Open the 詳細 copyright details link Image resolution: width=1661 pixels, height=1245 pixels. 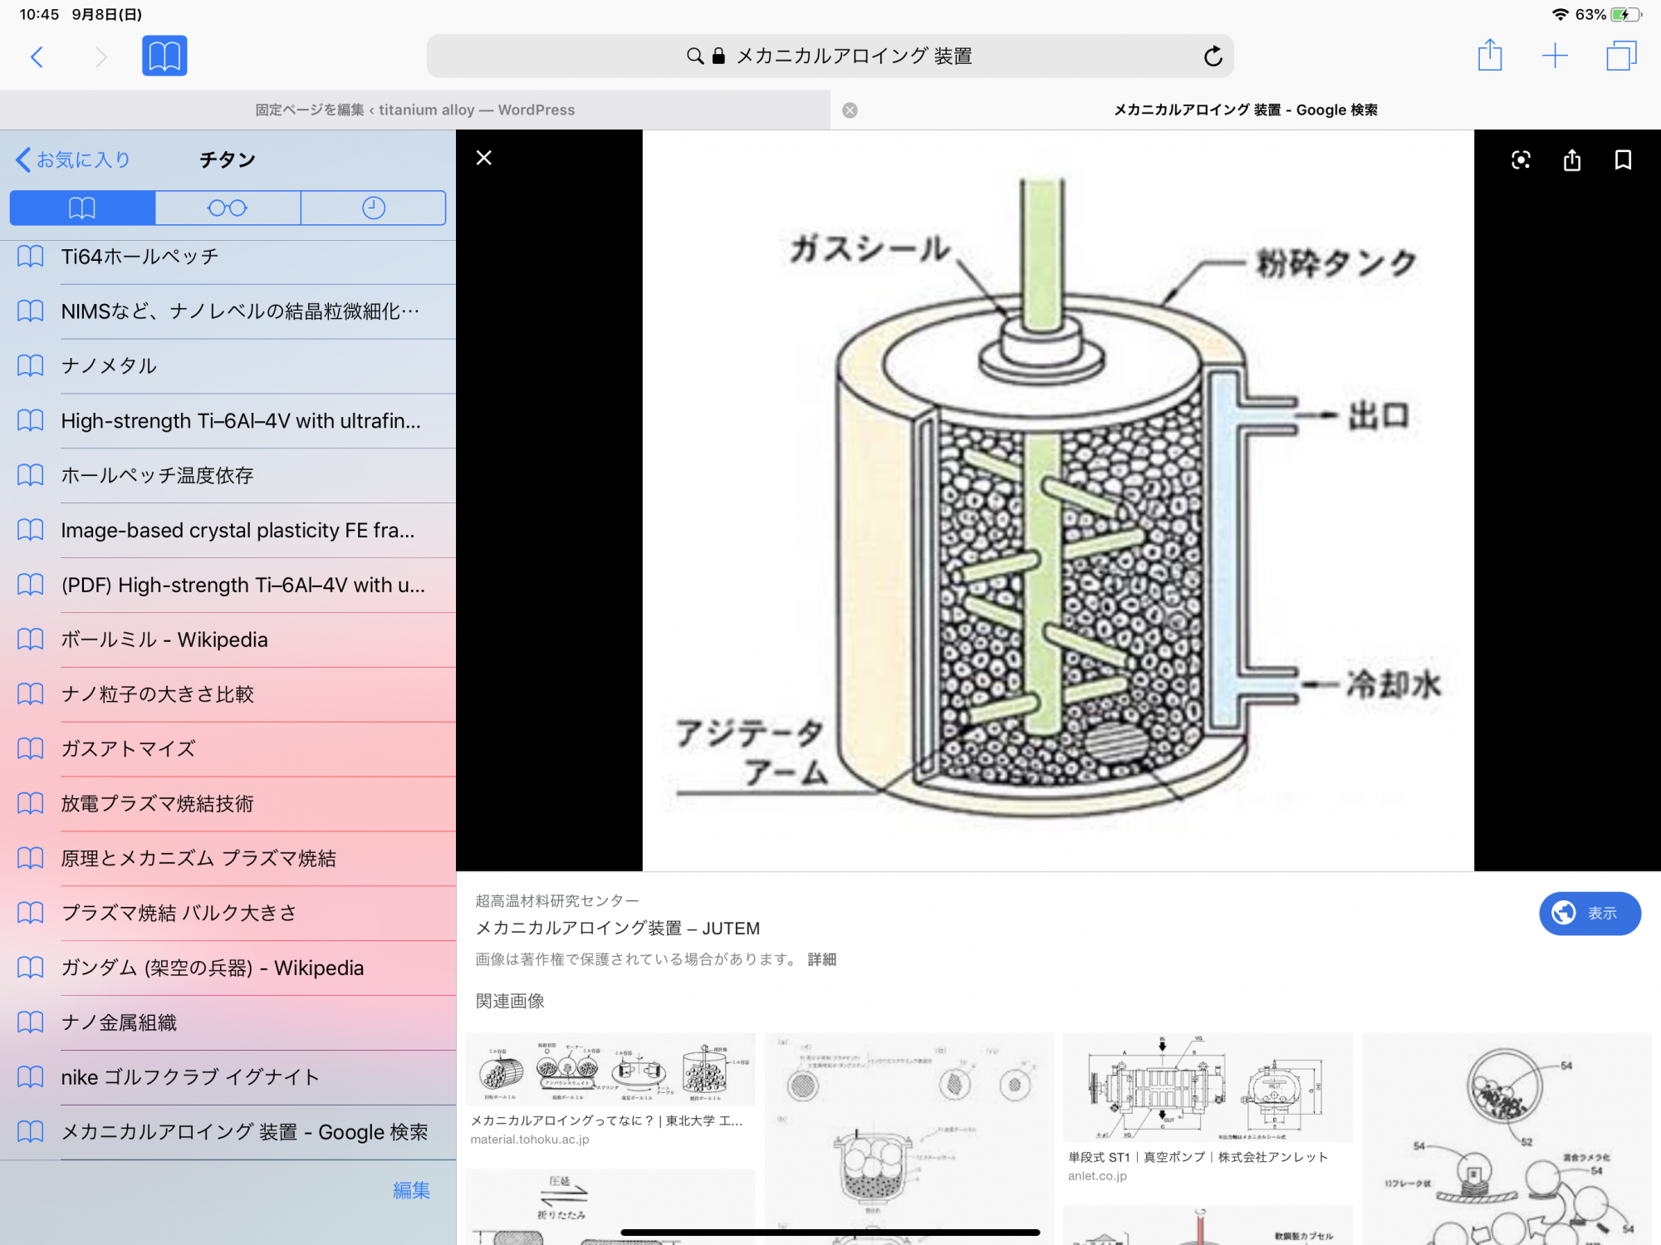click(821, 959)
